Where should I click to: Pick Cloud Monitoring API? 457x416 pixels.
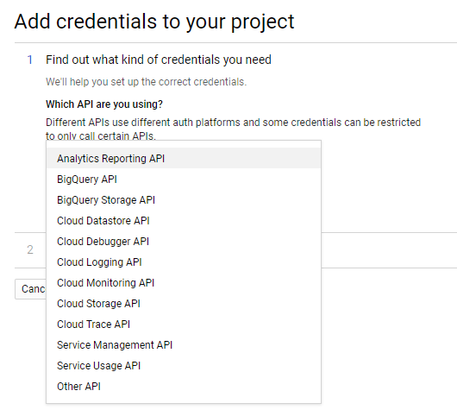(x=184, y=283)
